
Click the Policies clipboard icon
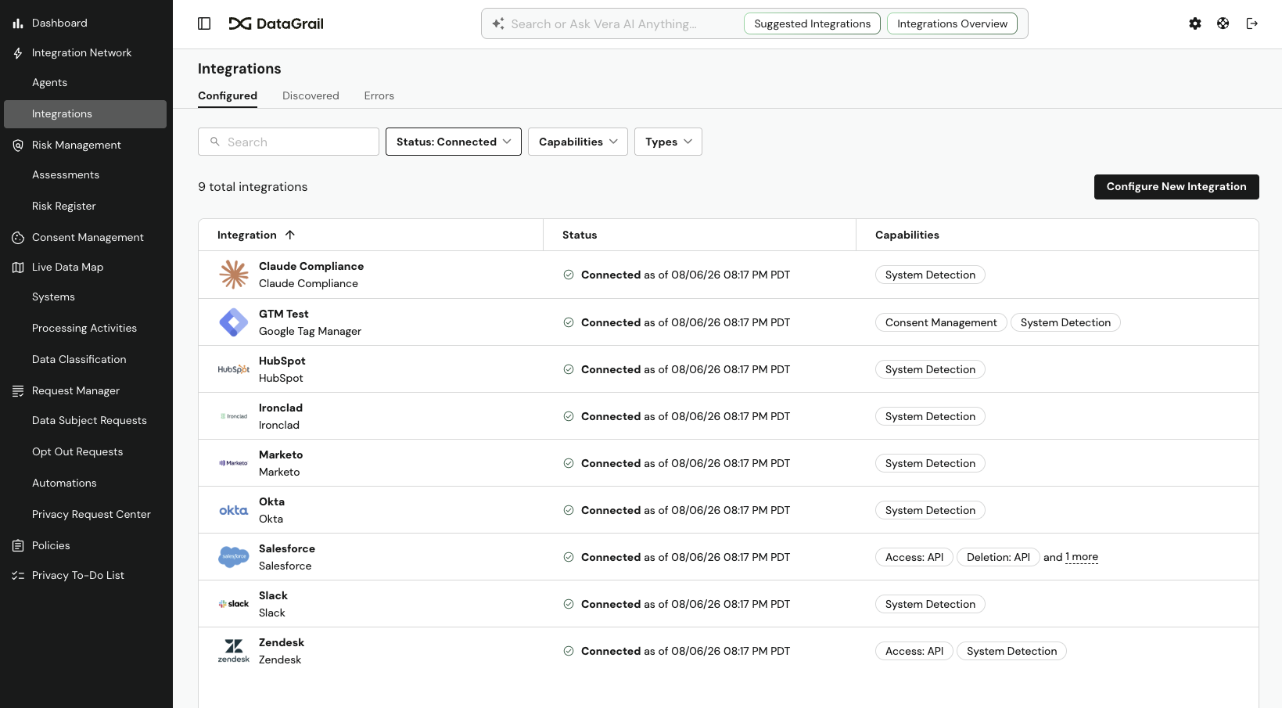[x=18, y=546]
